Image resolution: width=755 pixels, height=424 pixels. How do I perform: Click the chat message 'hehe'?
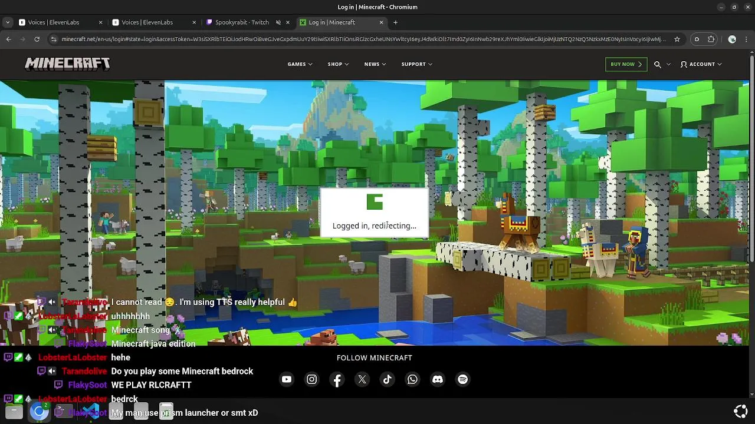120,357
